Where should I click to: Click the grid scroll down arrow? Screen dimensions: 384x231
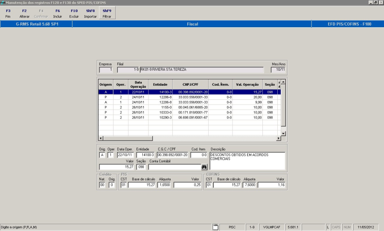click(283, 133)
